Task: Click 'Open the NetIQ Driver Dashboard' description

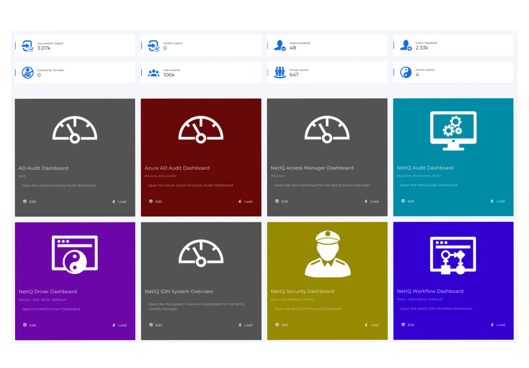Action: [51, 309]
